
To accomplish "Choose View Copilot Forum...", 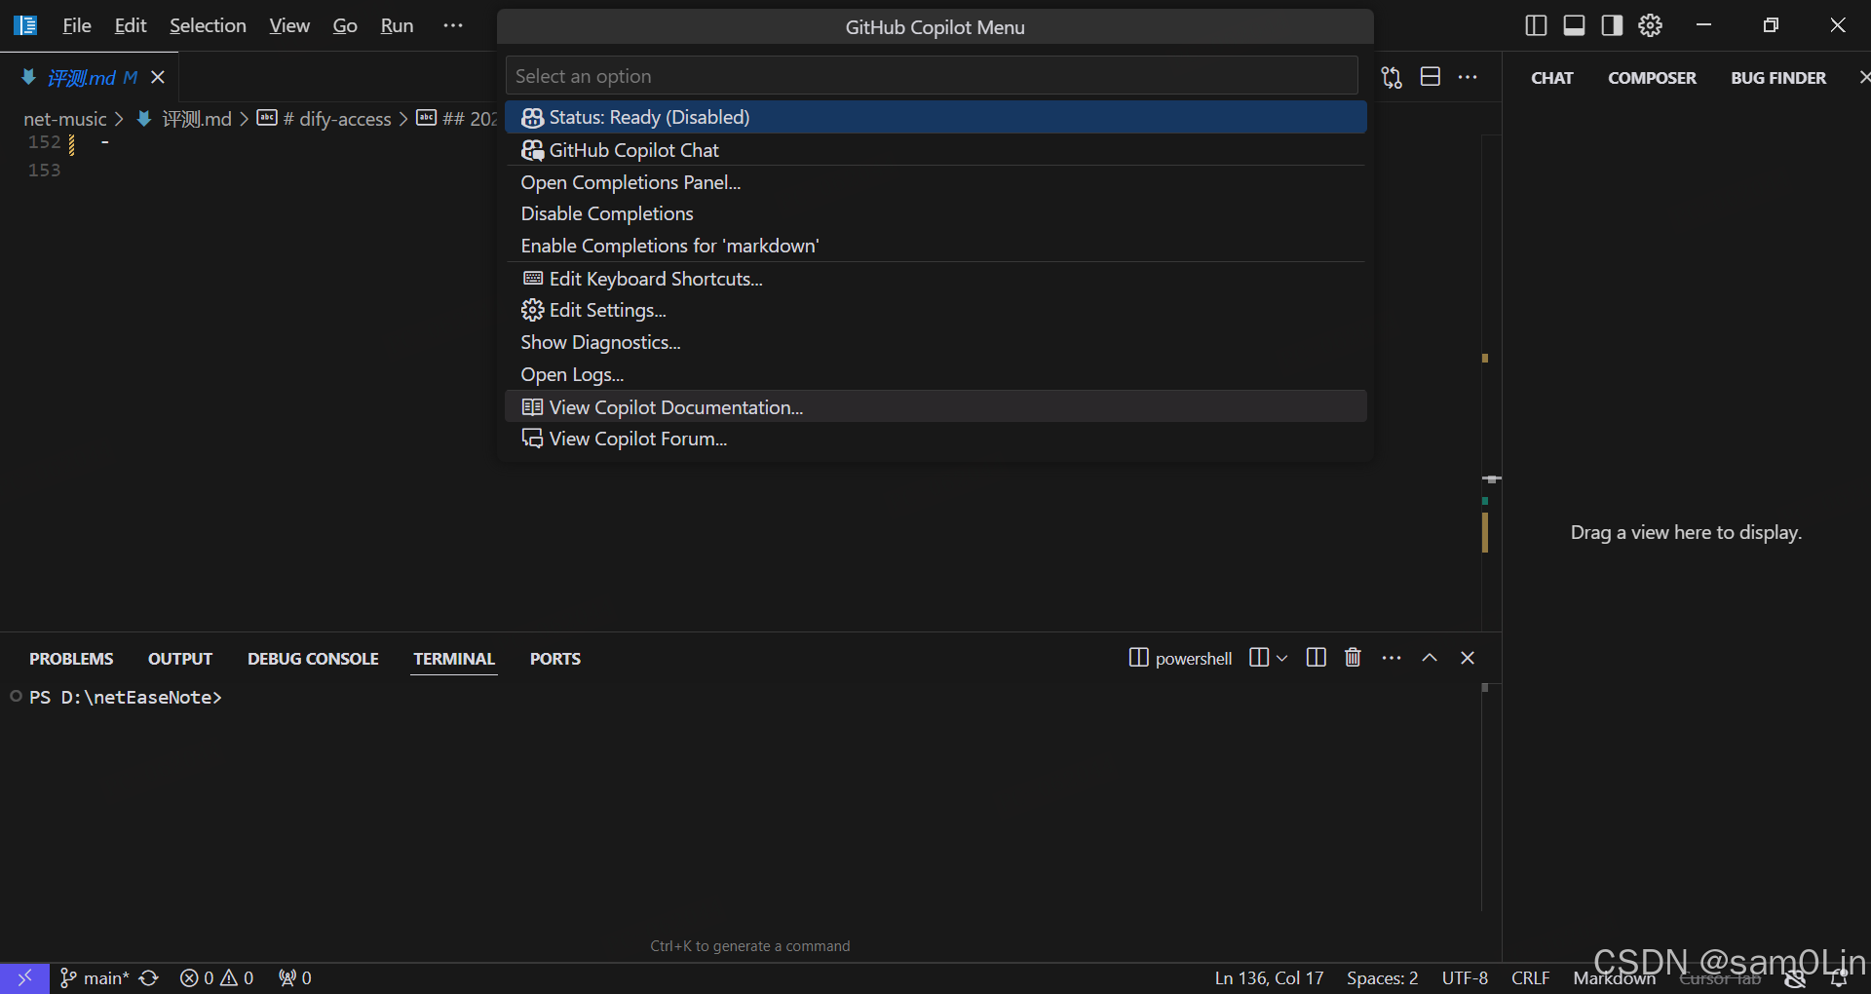I will (x=935, y=439).
